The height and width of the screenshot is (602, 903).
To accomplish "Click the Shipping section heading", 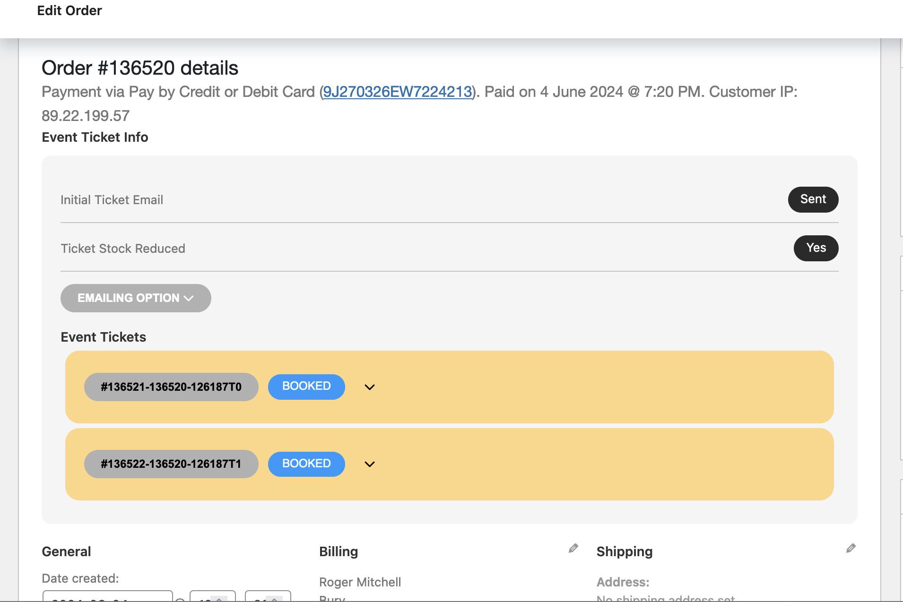I will (x=625, y=551).
